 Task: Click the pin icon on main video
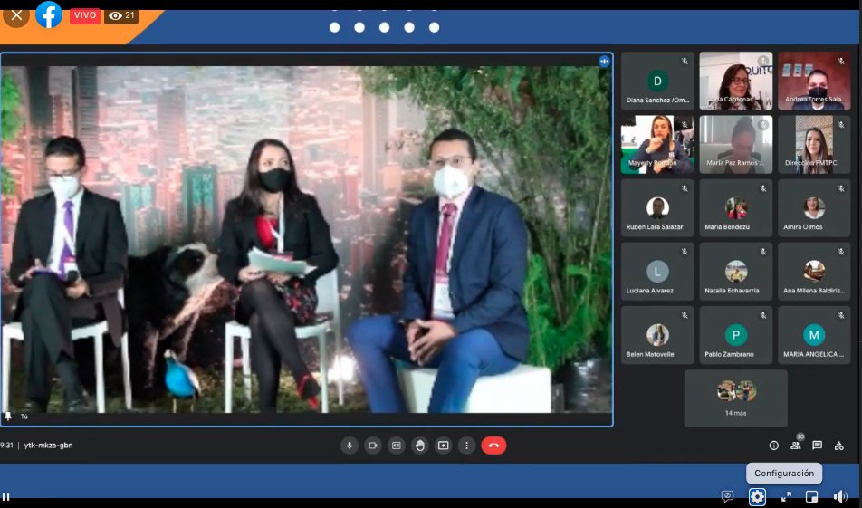tap(7, 417)
